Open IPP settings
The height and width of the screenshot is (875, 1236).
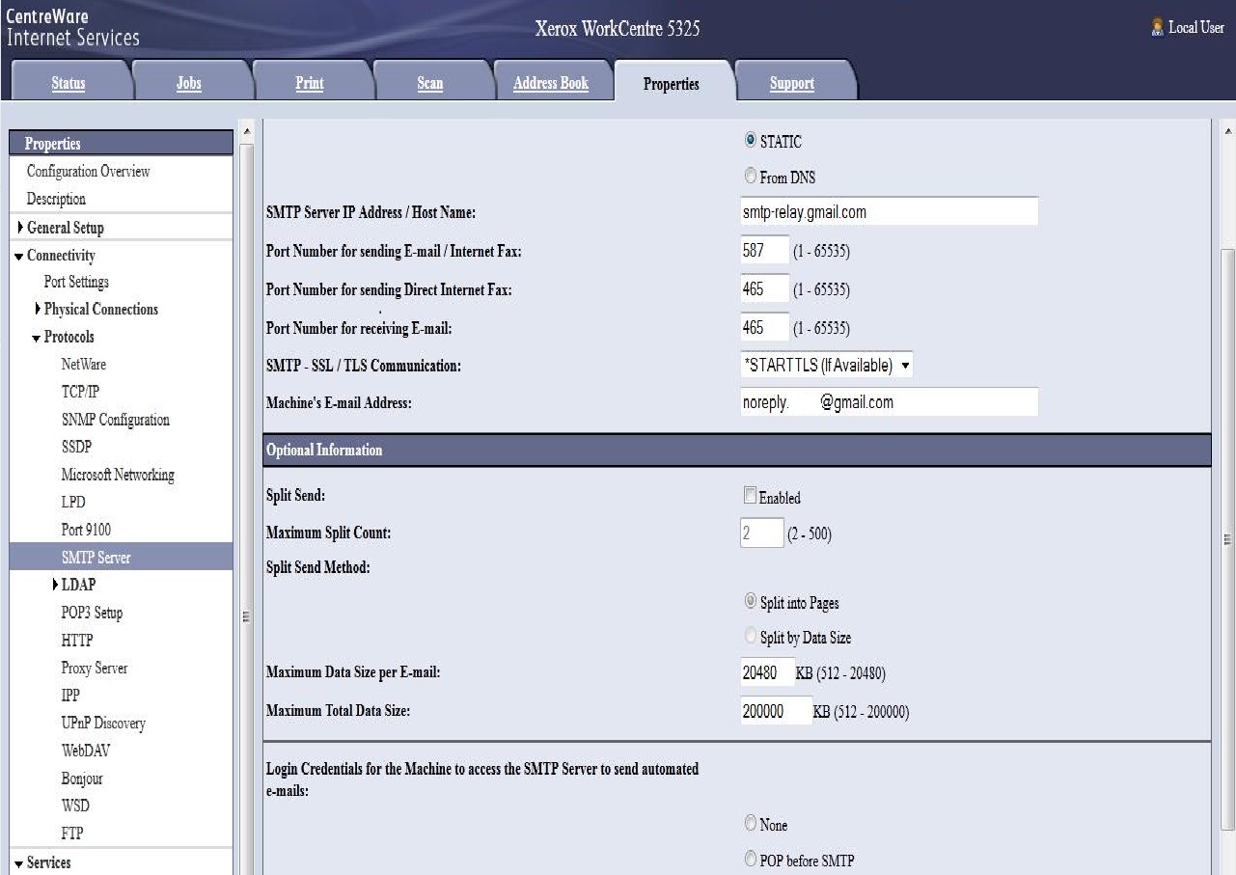[70, 695]
